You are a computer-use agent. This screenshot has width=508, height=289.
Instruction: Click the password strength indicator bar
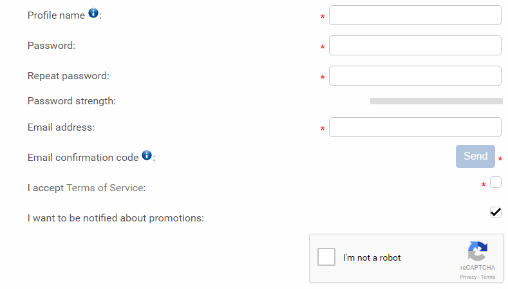(x=437, y=101)
